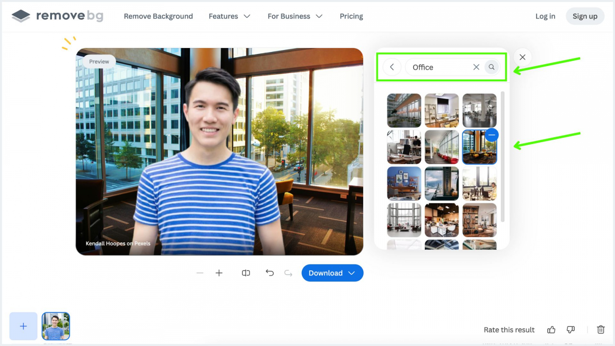Viewport: 615px width, 346px height.
Task: Expand the Features menu
Action: pos(229,16)
